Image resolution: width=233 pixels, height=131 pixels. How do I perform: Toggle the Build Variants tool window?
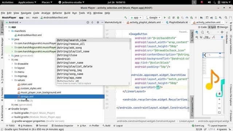click(x=2, y=113)
